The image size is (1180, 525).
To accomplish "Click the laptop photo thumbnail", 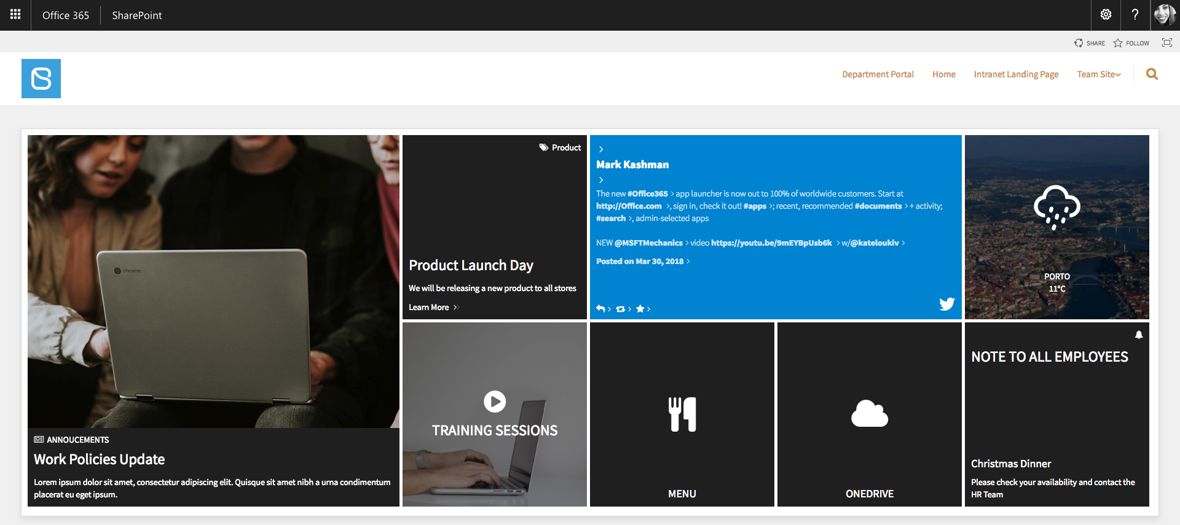I will [x=213, y=281].
